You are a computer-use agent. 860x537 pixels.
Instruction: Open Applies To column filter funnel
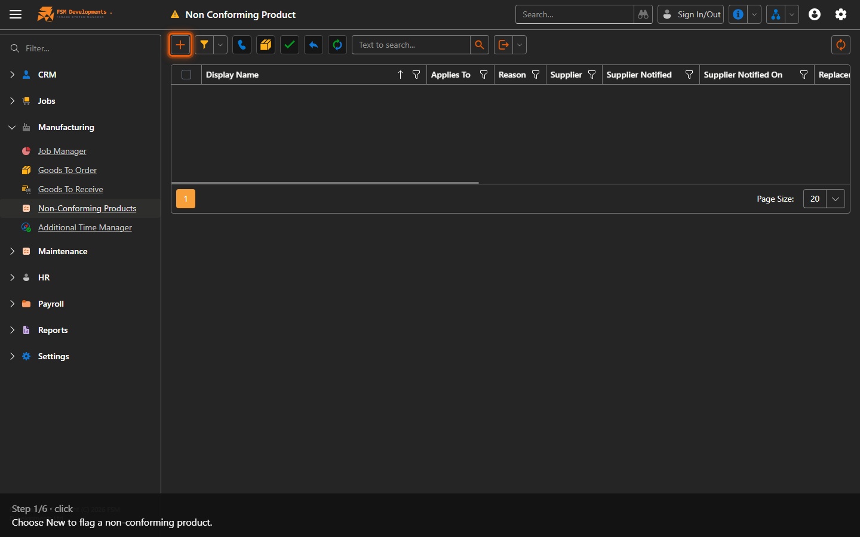[484, 75]
